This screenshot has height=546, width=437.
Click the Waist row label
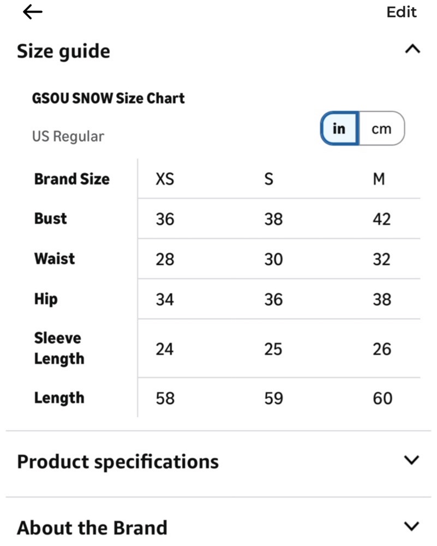(x=55, y=259)
